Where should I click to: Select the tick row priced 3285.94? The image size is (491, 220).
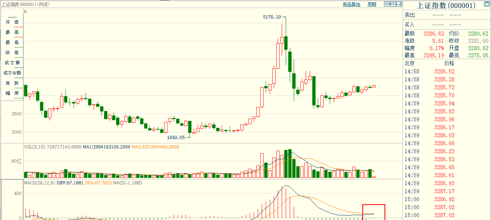(x=447, y=103)
